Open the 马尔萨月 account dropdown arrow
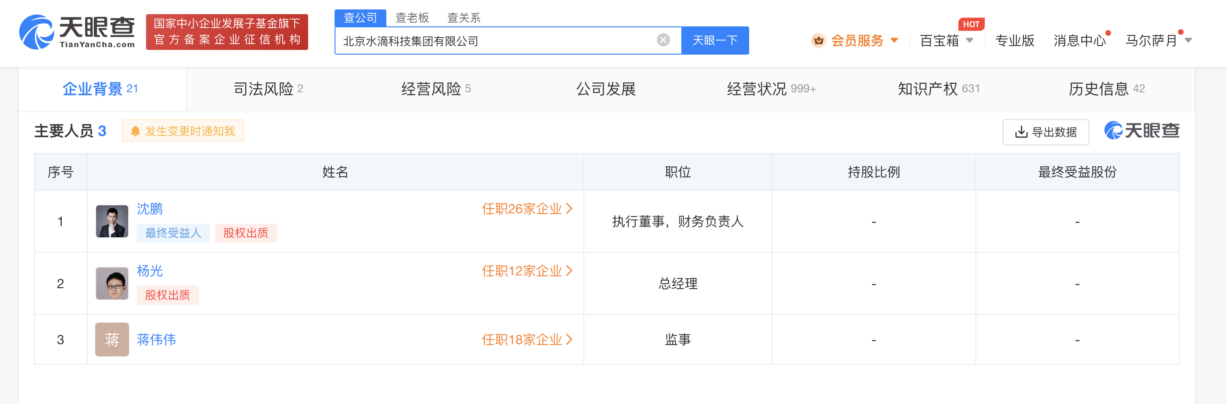 (x=1188, y=40)
